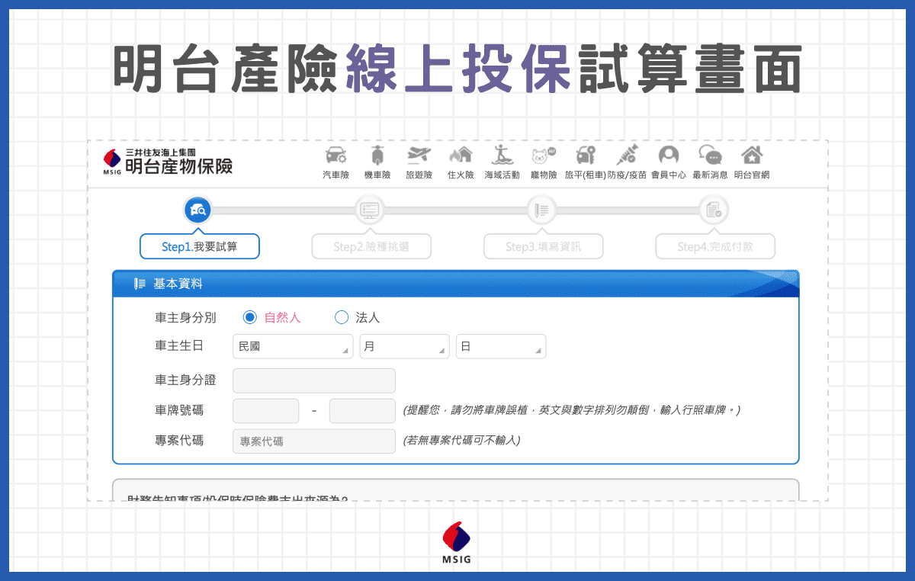Image resolution: width=915 pixels, height=581 pixels.
Task: Click the 基本資料 section header icon
Action: 140,284
